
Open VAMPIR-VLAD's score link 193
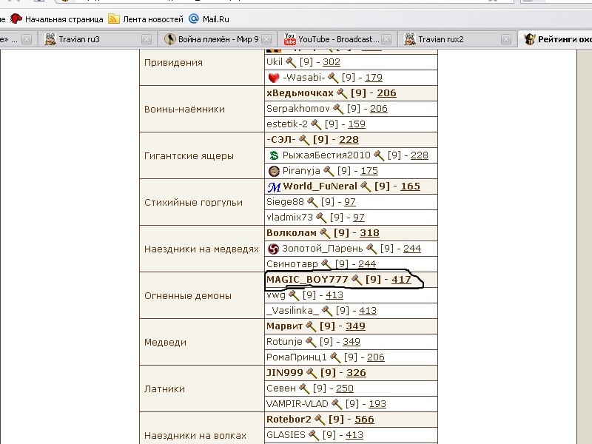[377, 404]
